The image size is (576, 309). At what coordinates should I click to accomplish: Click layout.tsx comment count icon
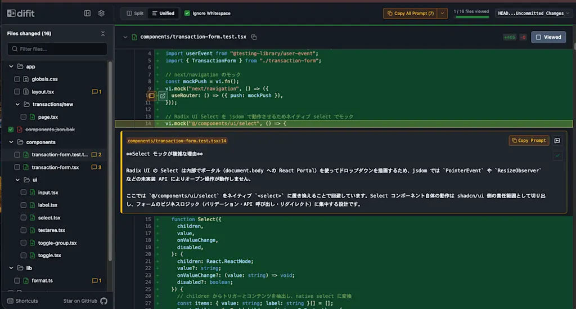pos(97,92)
